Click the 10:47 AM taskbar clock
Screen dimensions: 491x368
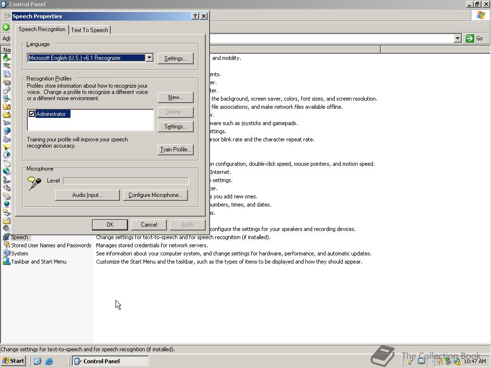pos(475,361)
